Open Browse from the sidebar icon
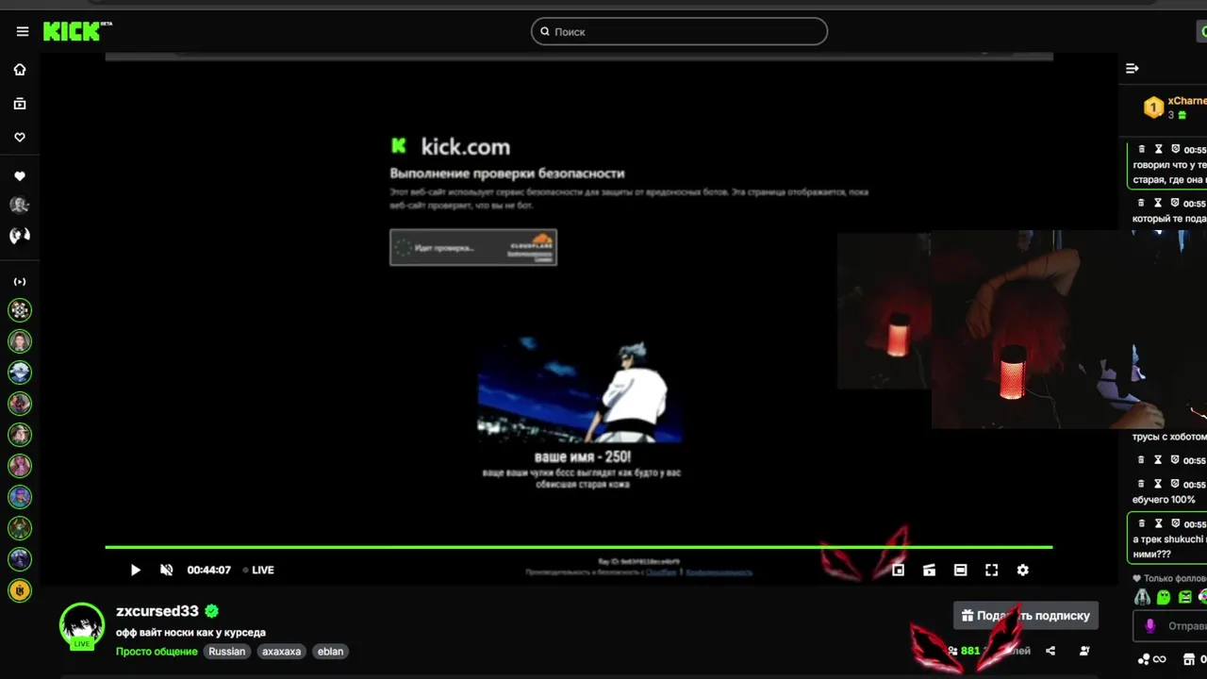 click(x=20, y=104)
